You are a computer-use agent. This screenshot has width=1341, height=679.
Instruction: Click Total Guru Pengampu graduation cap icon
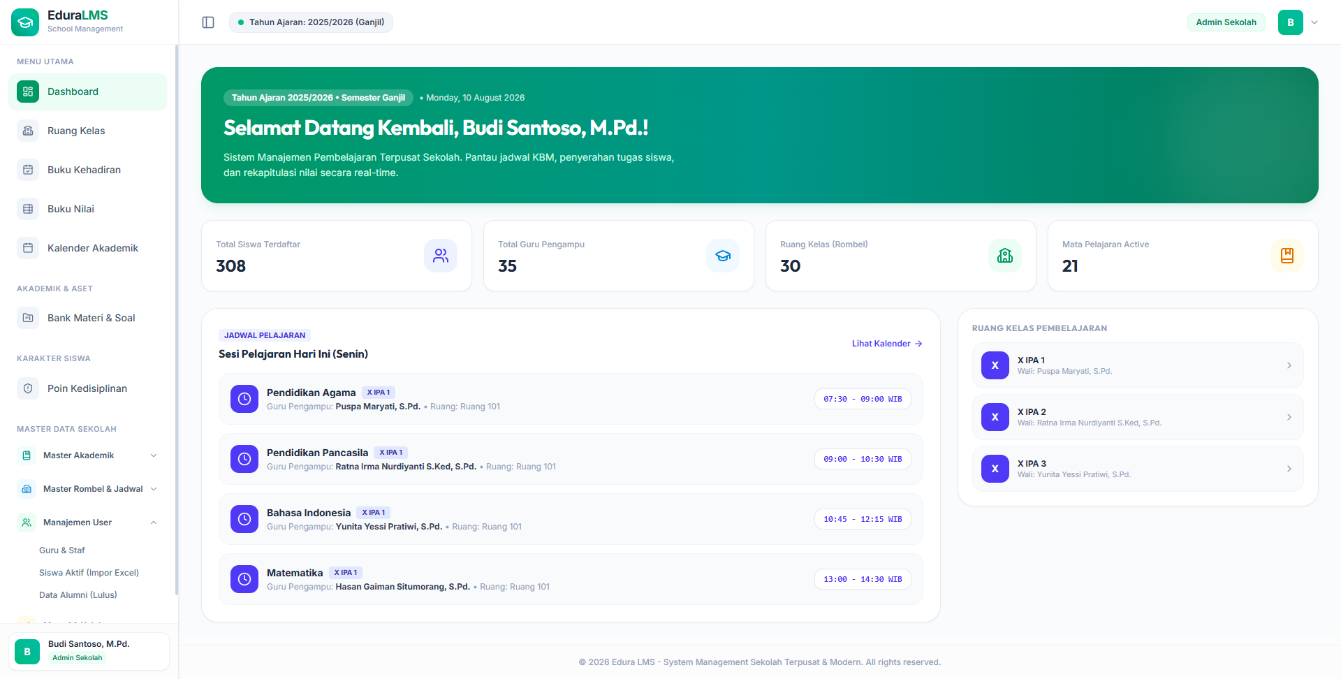723,256
